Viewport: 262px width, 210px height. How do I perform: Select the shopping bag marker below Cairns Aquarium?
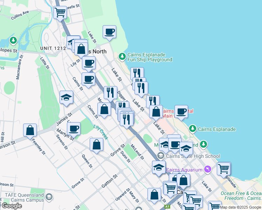click(x=183, y=181)
